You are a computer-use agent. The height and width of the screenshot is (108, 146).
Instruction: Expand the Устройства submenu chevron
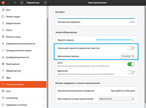click(x=43, y=98)
